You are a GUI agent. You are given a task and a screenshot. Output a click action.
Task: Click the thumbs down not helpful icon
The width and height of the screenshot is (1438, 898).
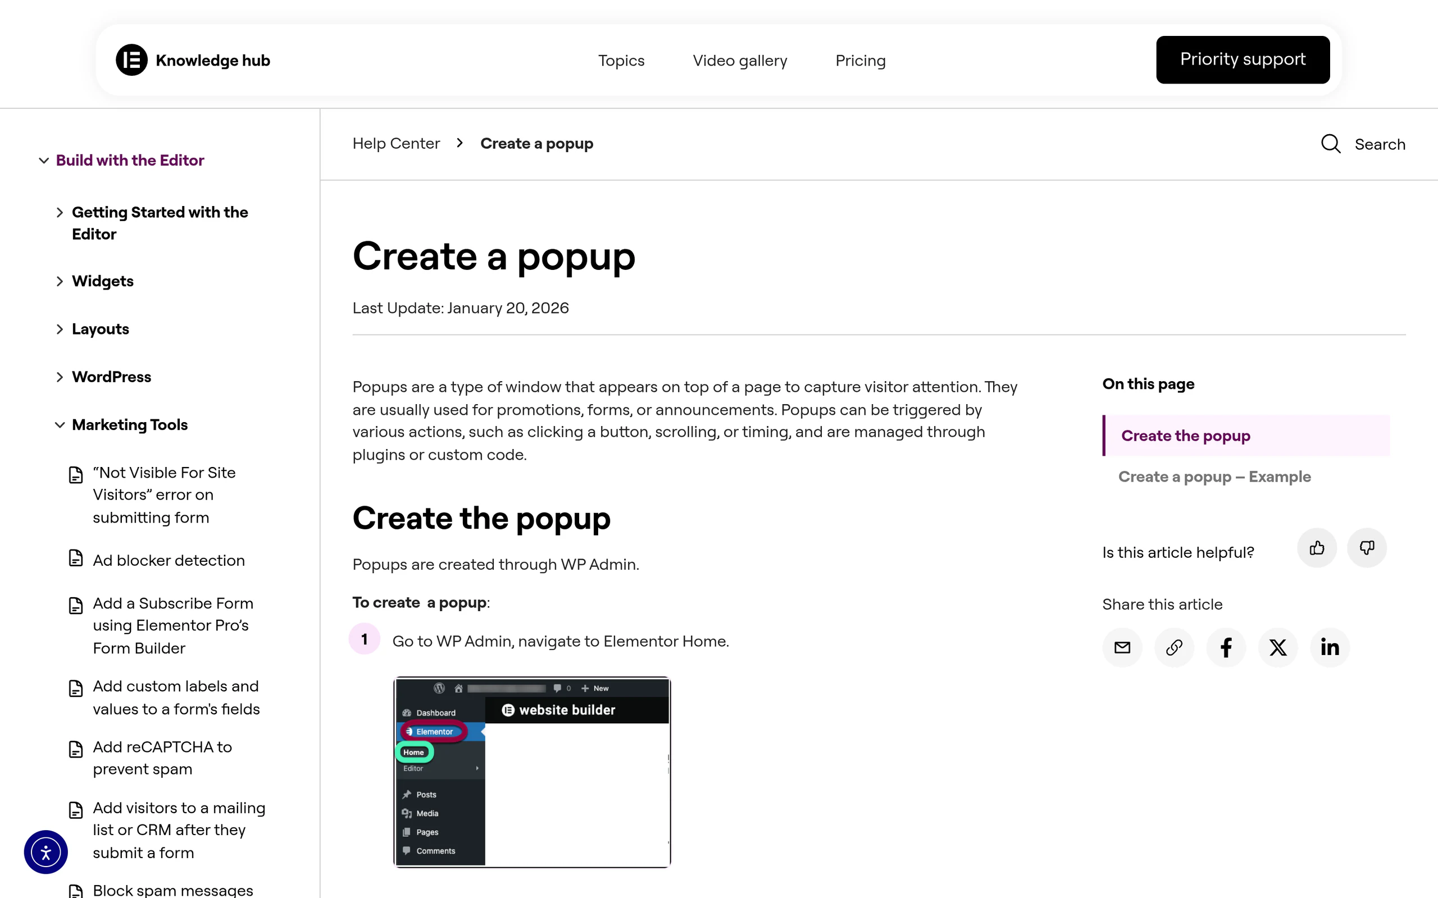(1367, 548)
